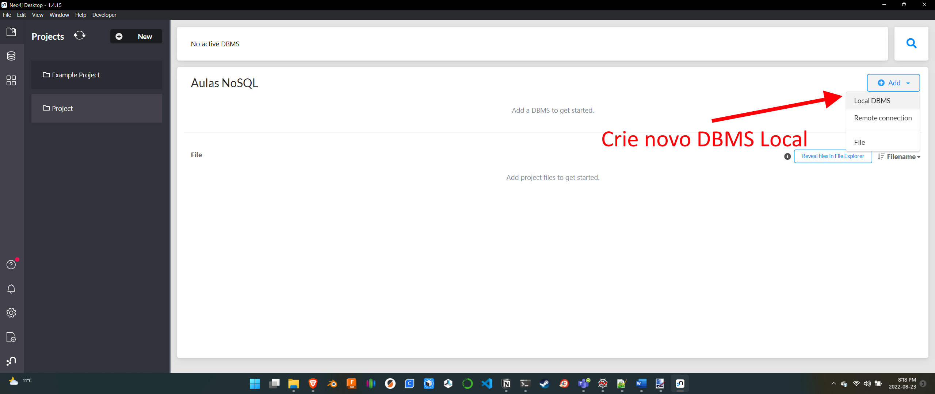
Task: Choose Remote connection menu entry
Action: 883,118
